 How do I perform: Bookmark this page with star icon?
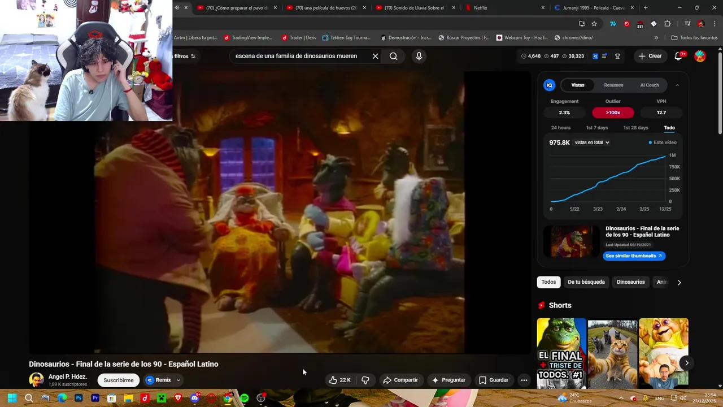(594, 24)
